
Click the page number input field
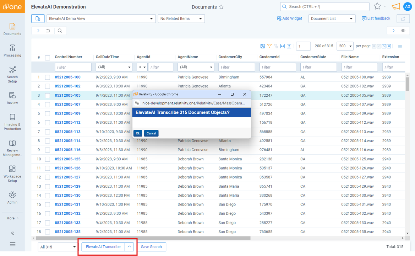pyautogui.click(x=303, y=46)
